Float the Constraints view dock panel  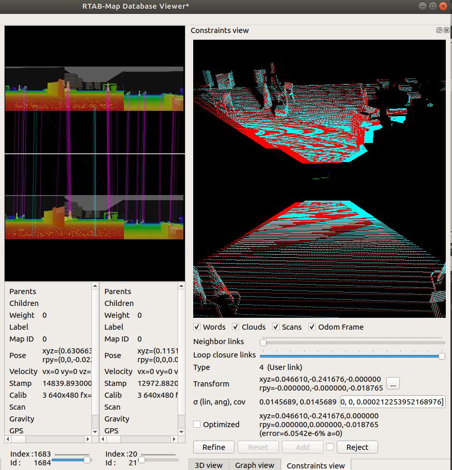point(439,30)
